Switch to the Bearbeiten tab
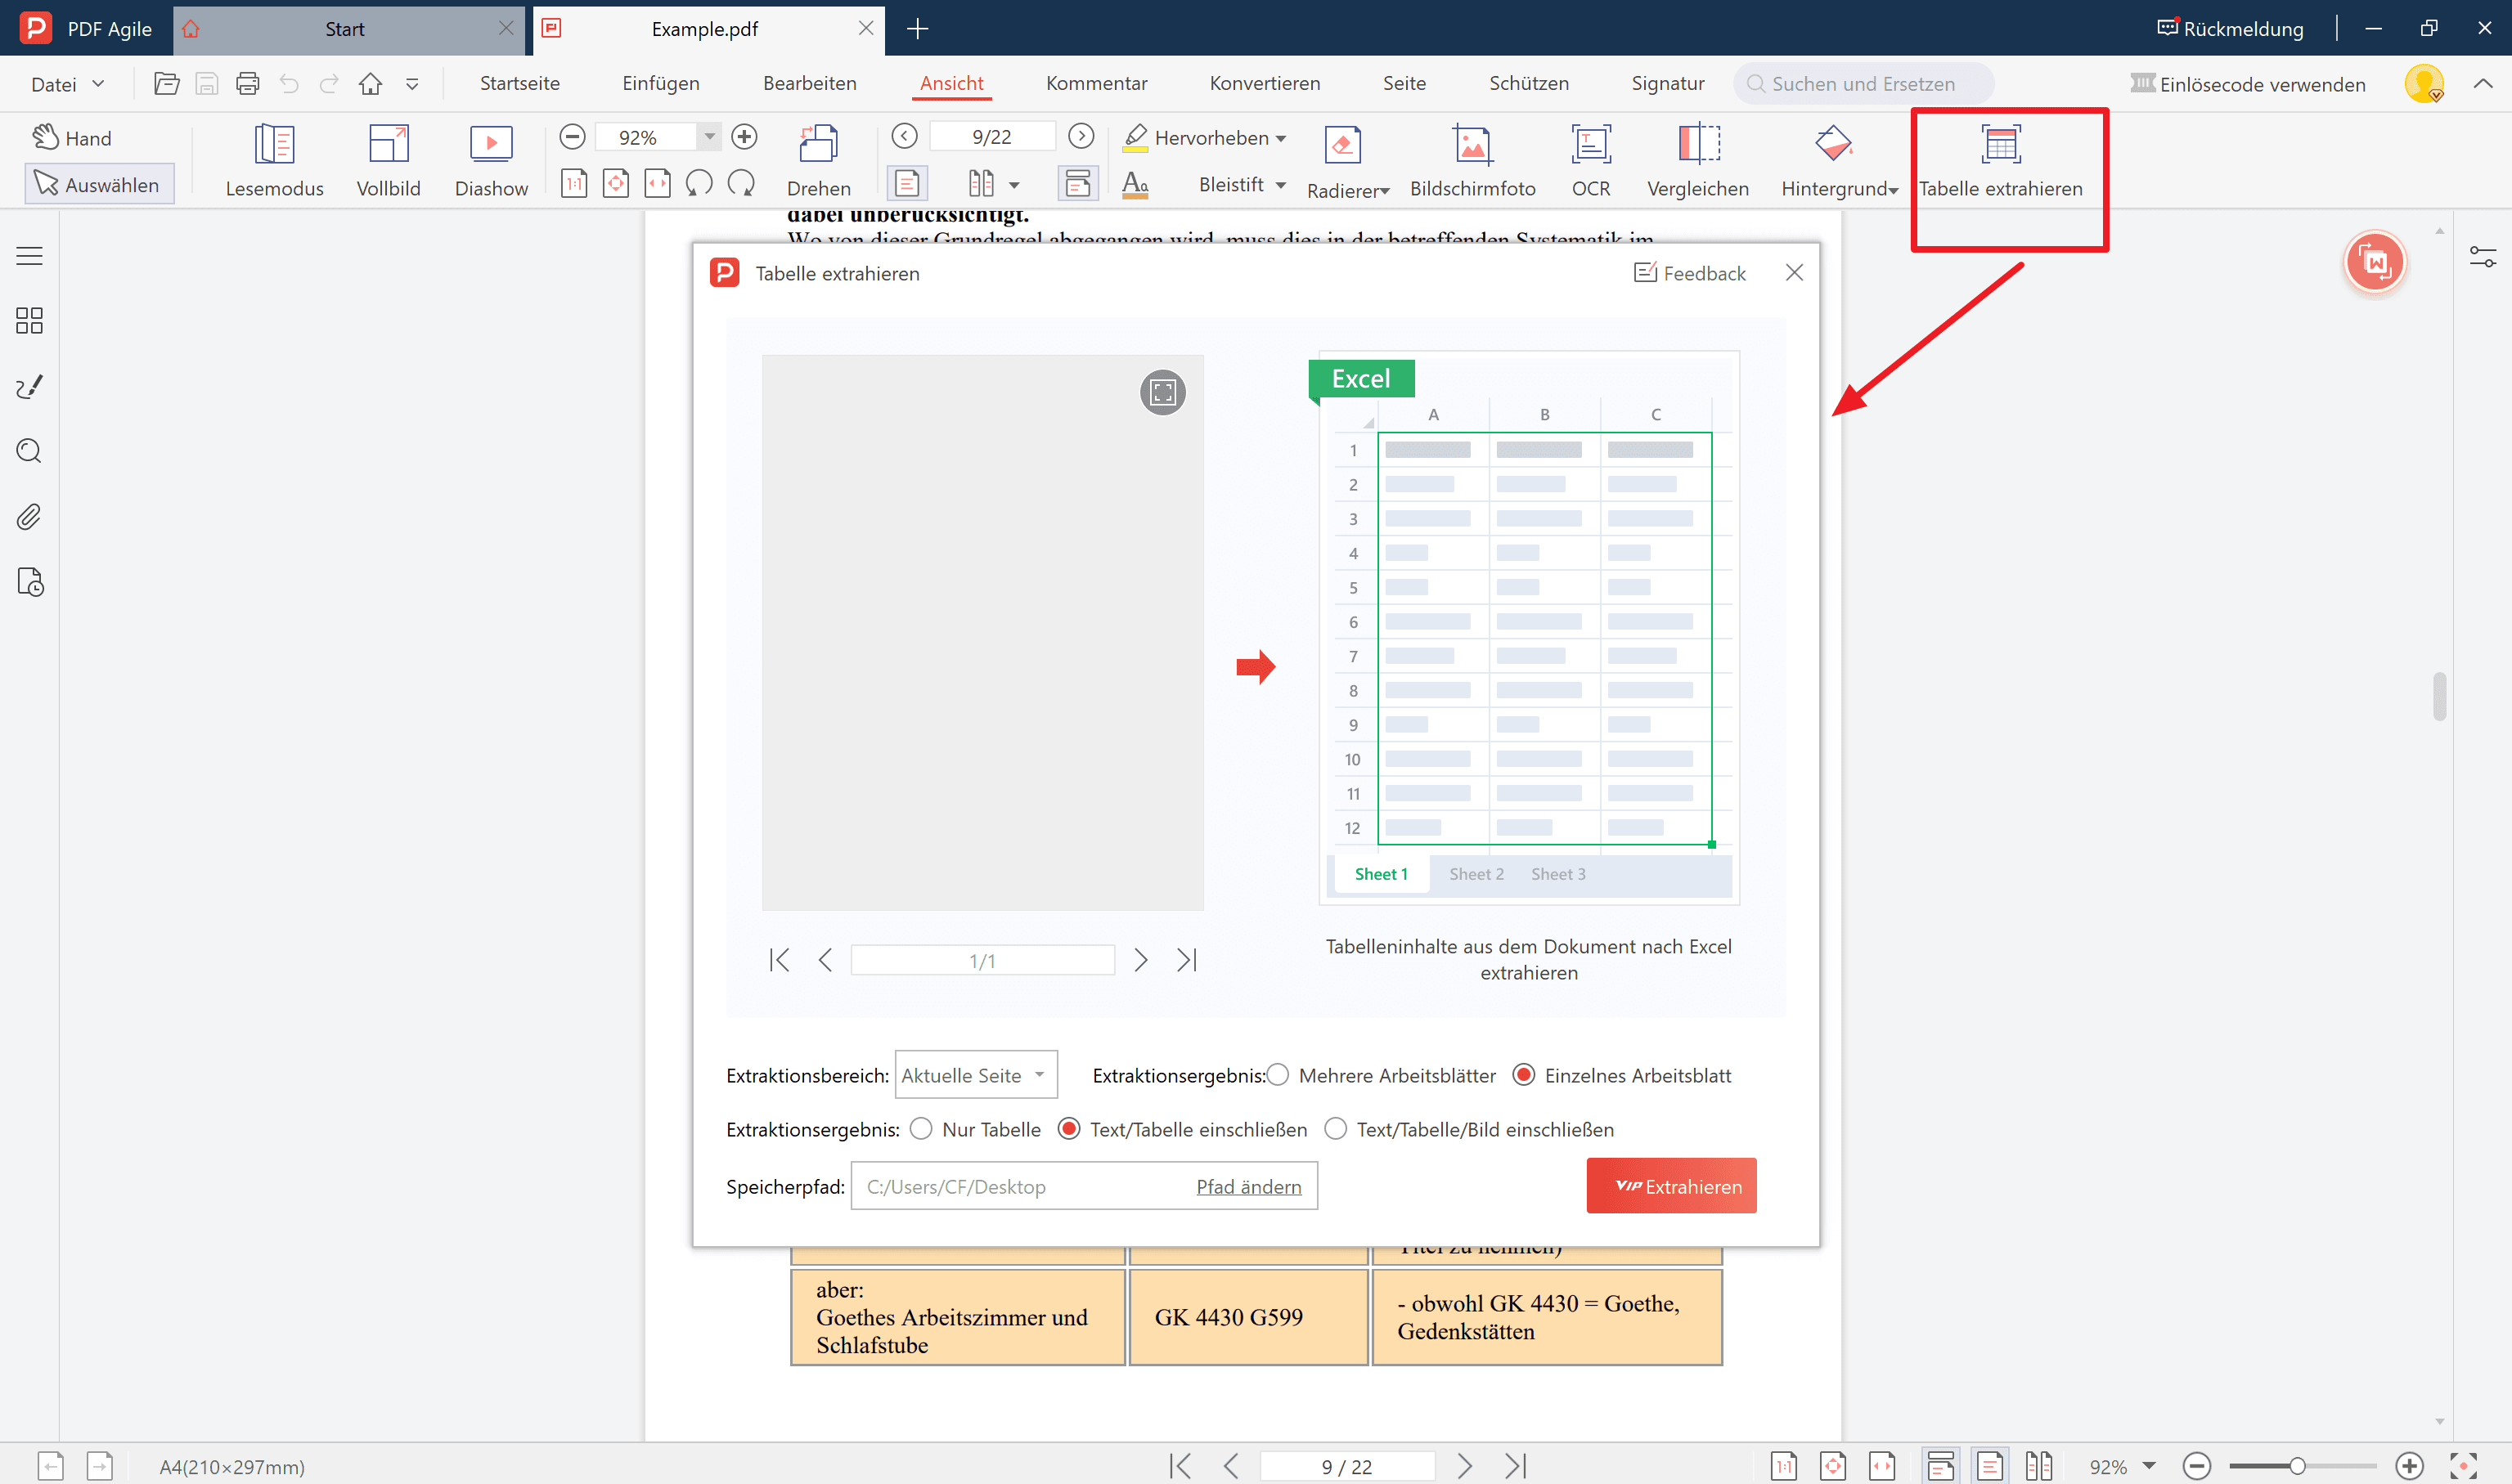 pyautogui.click(x=809, y=83)
